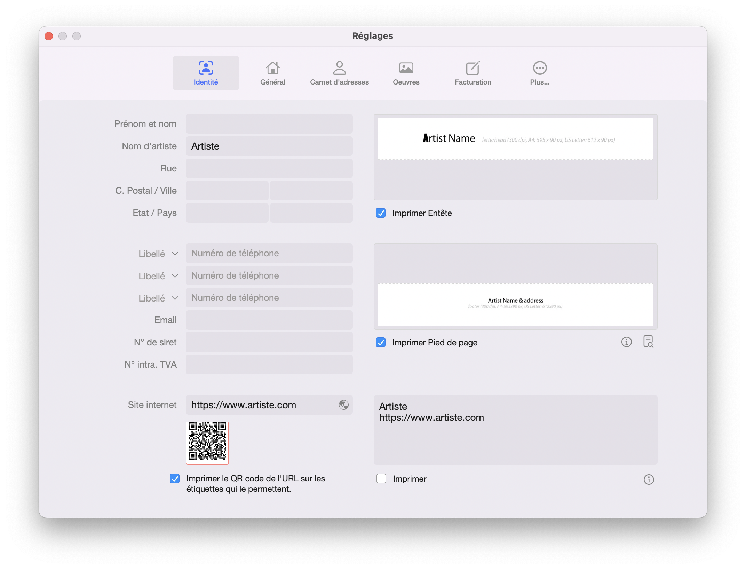746x569 pixels.
Task: Open the Oeuvres picture icon
Action: [406, 68]
